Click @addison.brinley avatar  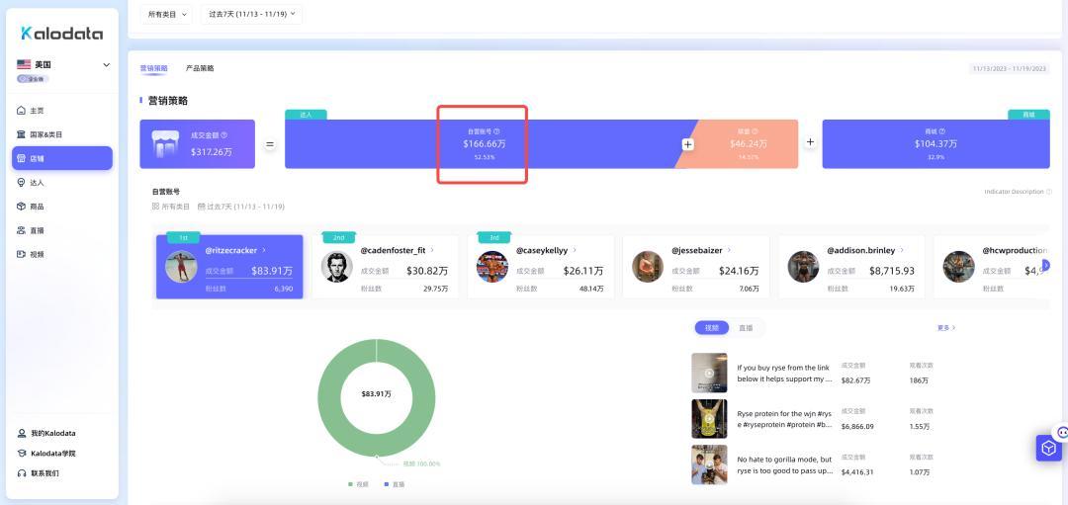(803, 267)
